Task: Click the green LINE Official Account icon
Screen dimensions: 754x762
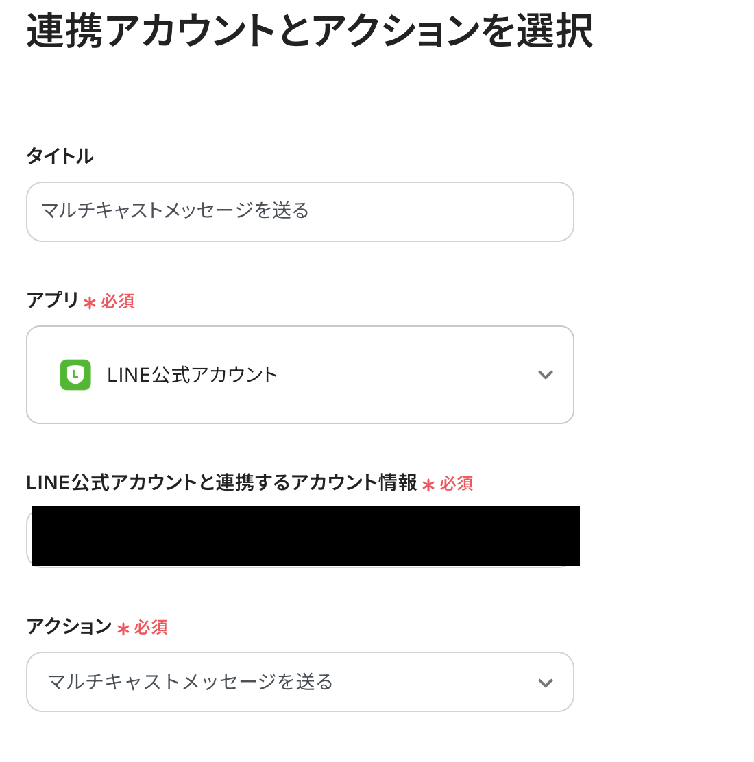Action: point(75,375)
